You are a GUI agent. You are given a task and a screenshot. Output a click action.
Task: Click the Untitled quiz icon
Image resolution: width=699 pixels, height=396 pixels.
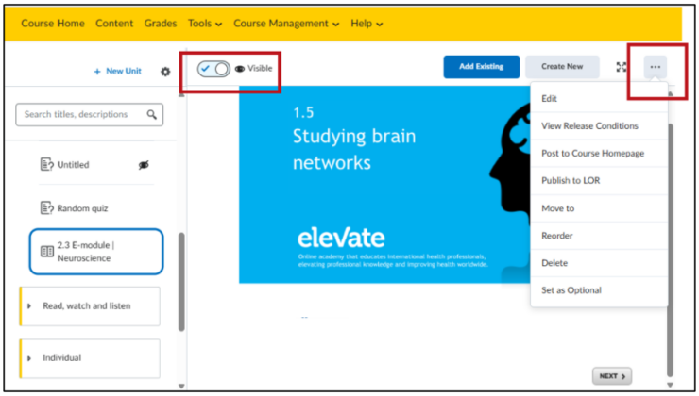[46, 165]
